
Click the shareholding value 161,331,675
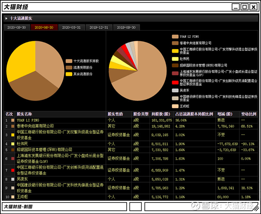point(161,120)
